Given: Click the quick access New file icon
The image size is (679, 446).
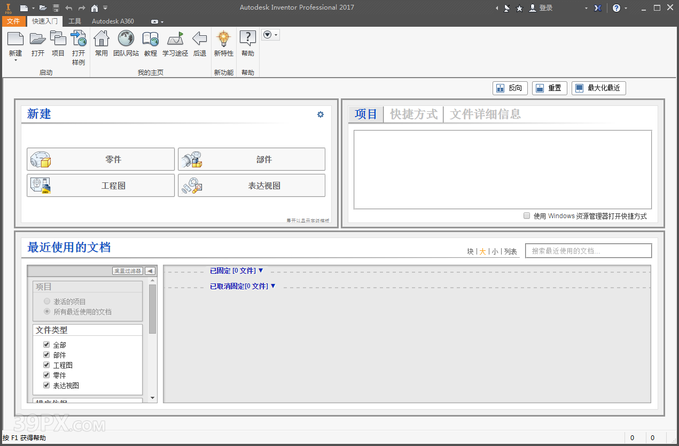Looking at the screenshot, I should (x=24, y=7).
